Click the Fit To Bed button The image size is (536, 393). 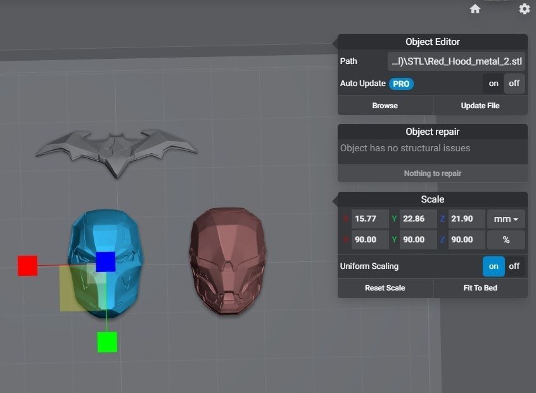click(x=480, y=288)
